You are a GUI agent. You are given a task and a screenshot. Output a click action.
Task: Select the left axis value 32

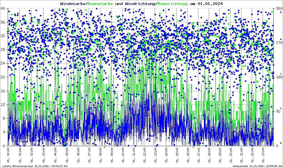tap(3, 36)
